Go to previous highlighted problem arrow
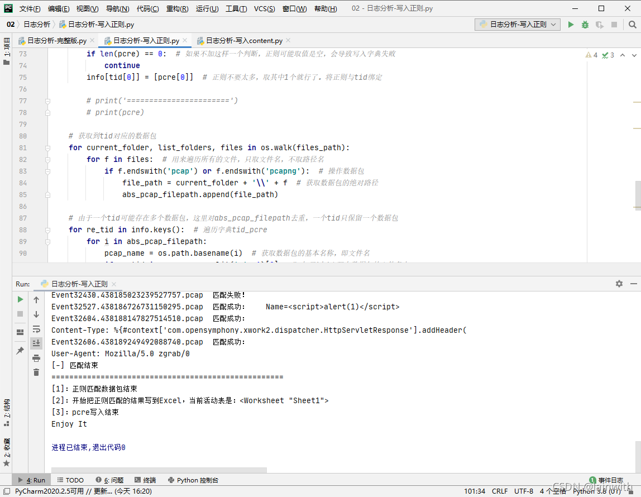The image size is (641, 497). 622,55
